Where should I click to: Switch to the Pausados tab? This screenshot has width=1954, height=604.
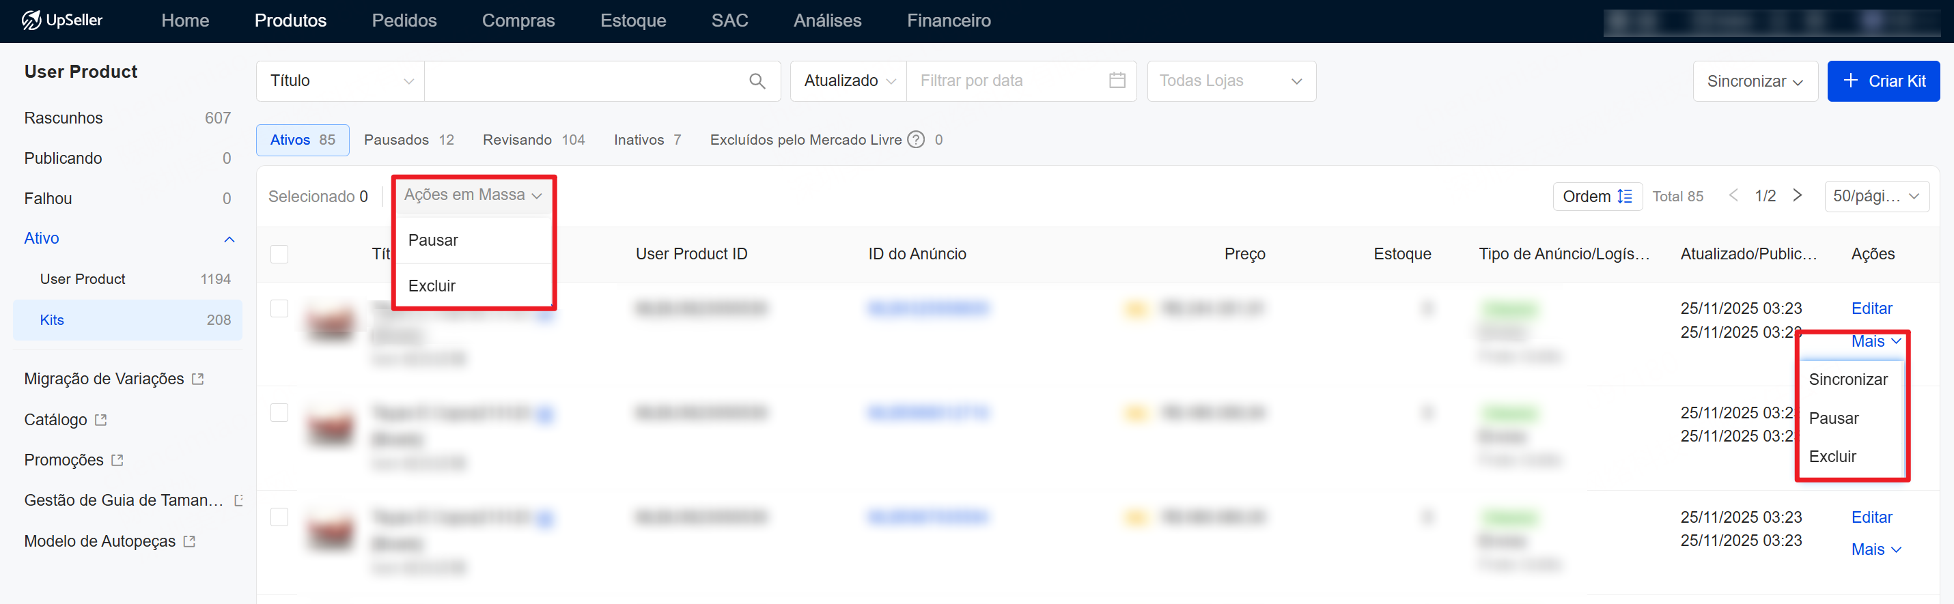pos(408,140)
